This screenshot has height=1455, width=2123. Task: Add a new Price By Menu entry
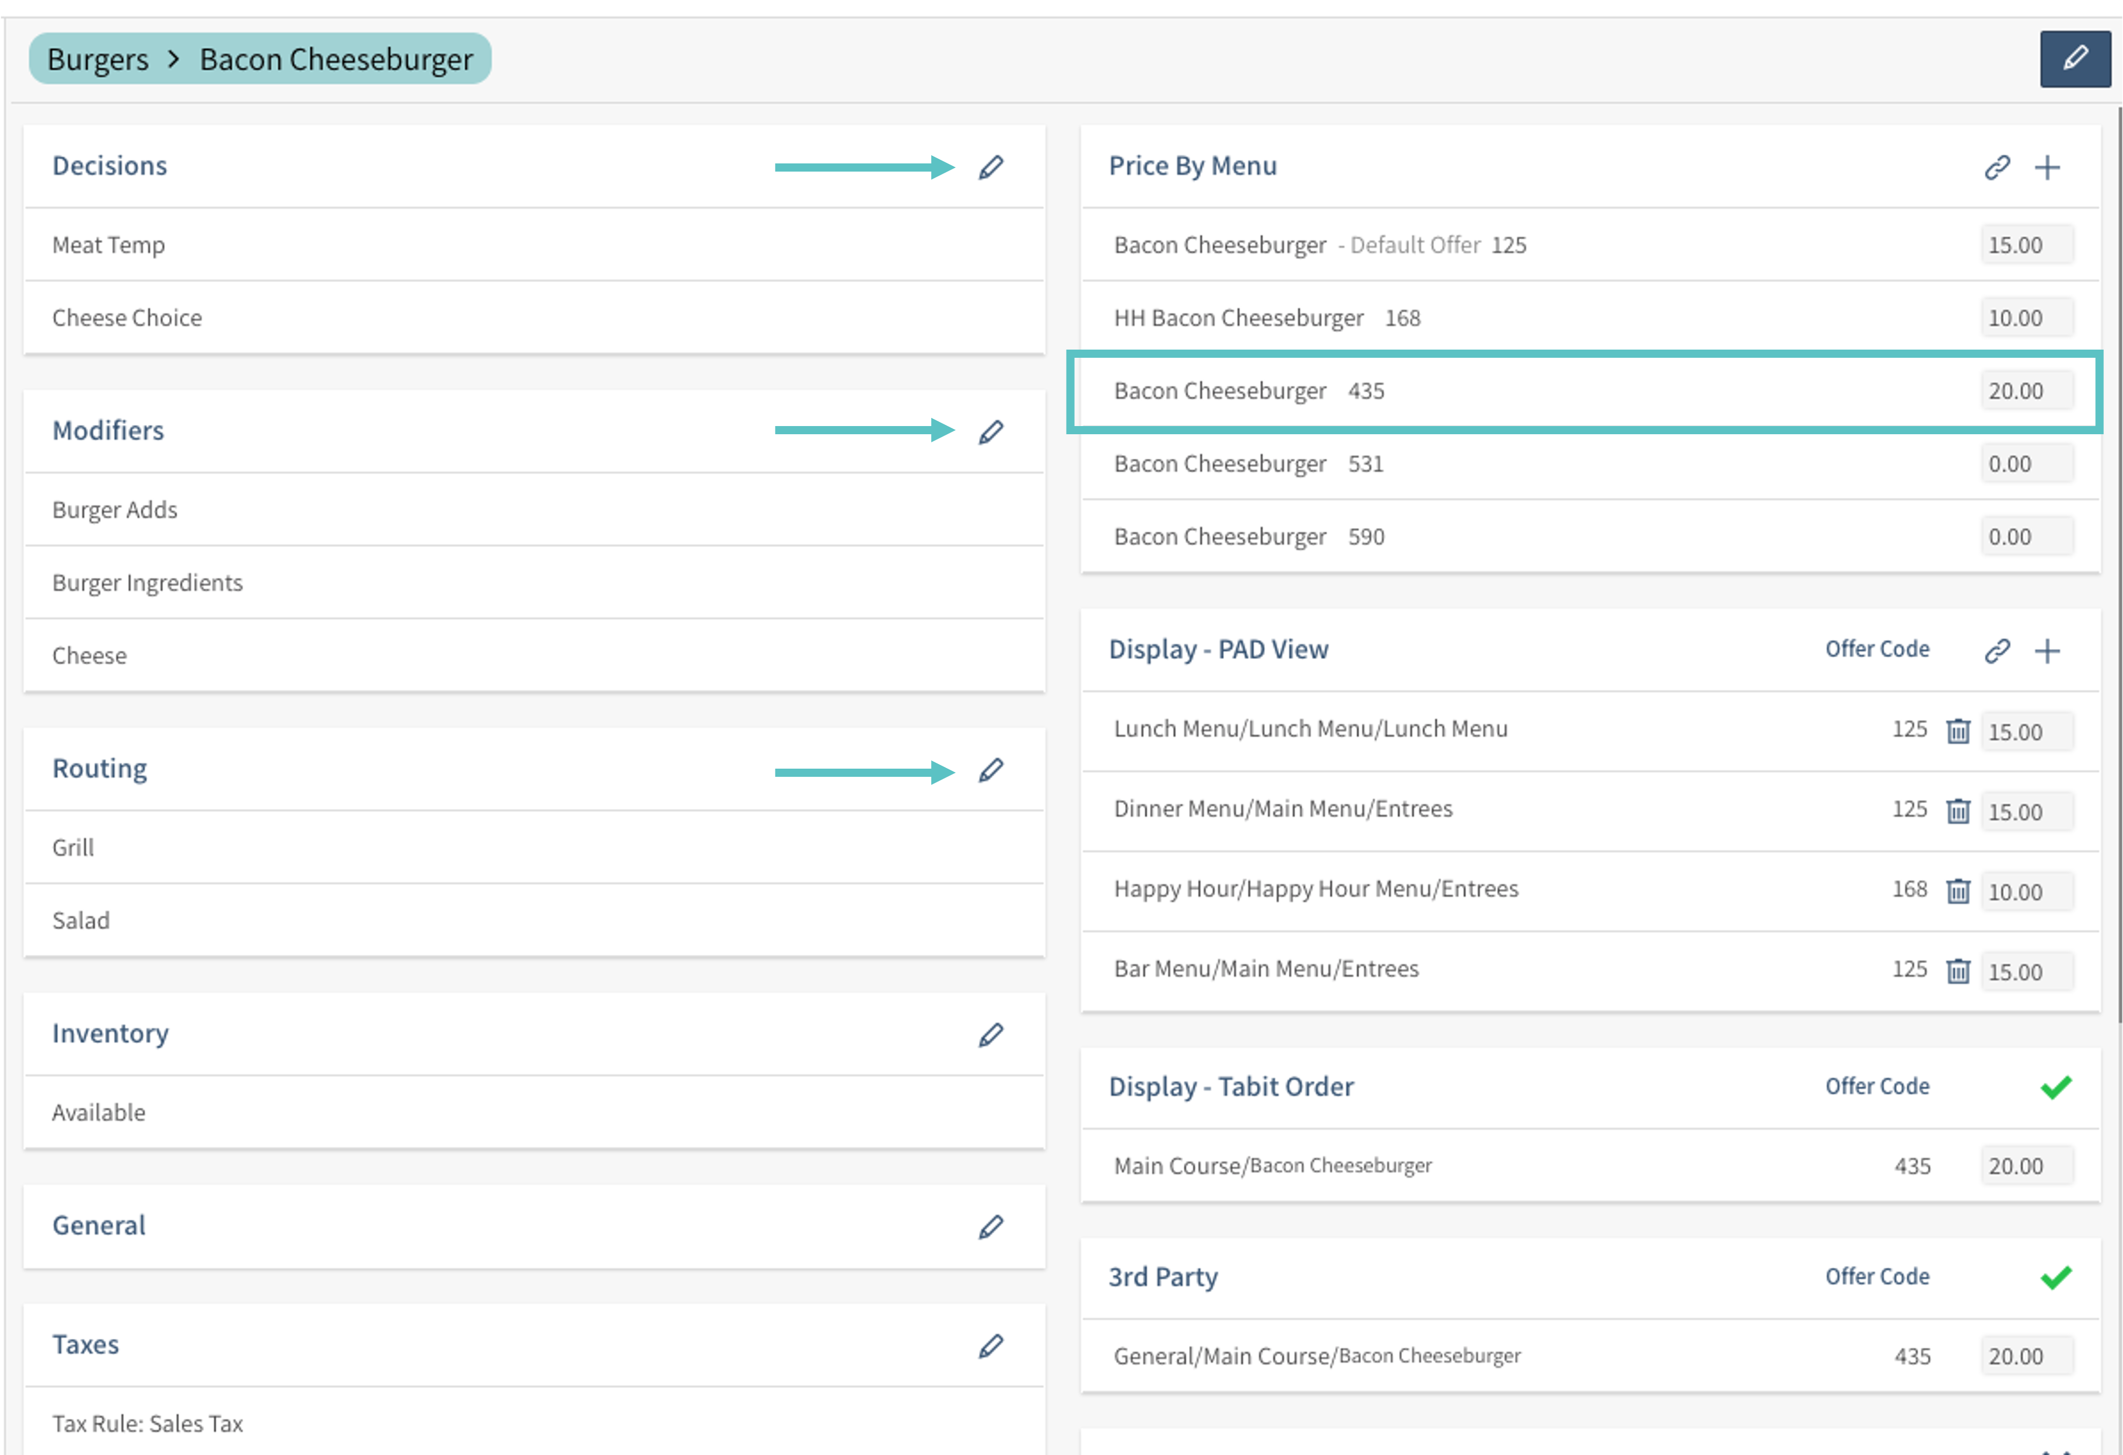(x=2047, y=168)
